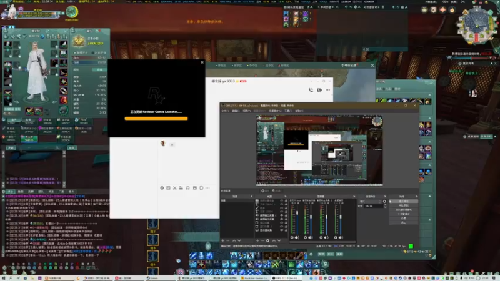
Task: Click 退出 to exit OBS
Action: pyautogui.click(x=403, y=223)
